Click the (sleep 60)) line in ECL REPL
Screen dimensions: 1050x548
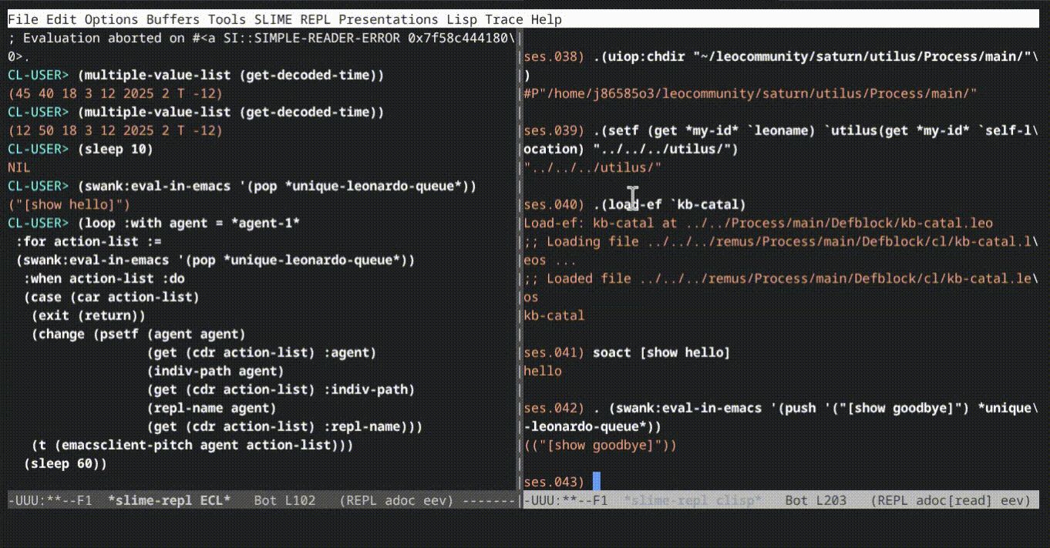tap(65, 463)
